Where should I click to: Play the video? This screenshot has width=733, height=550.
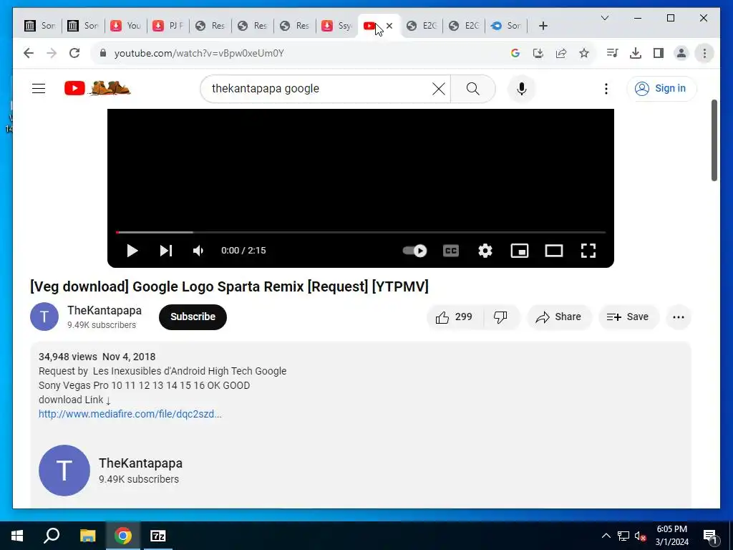coord(132,251)
